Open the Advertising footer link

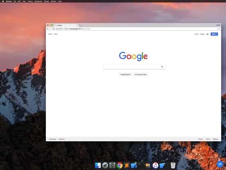[52, 139]
